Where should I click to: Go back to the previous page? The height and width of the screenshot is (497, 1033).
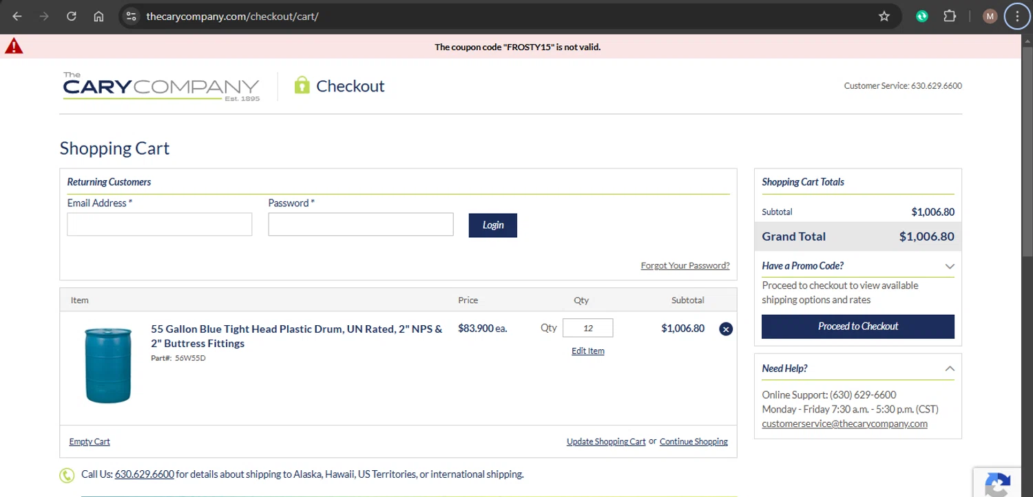(x=17, y=16)
